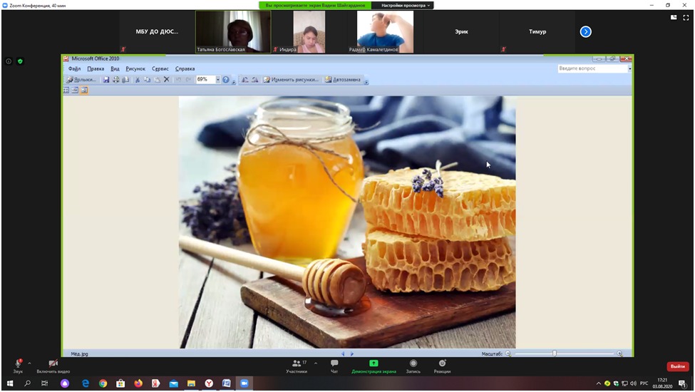Click the Масштаб zoom slider handle
This screenshot has height=392, width=695.
click(554, 354)
